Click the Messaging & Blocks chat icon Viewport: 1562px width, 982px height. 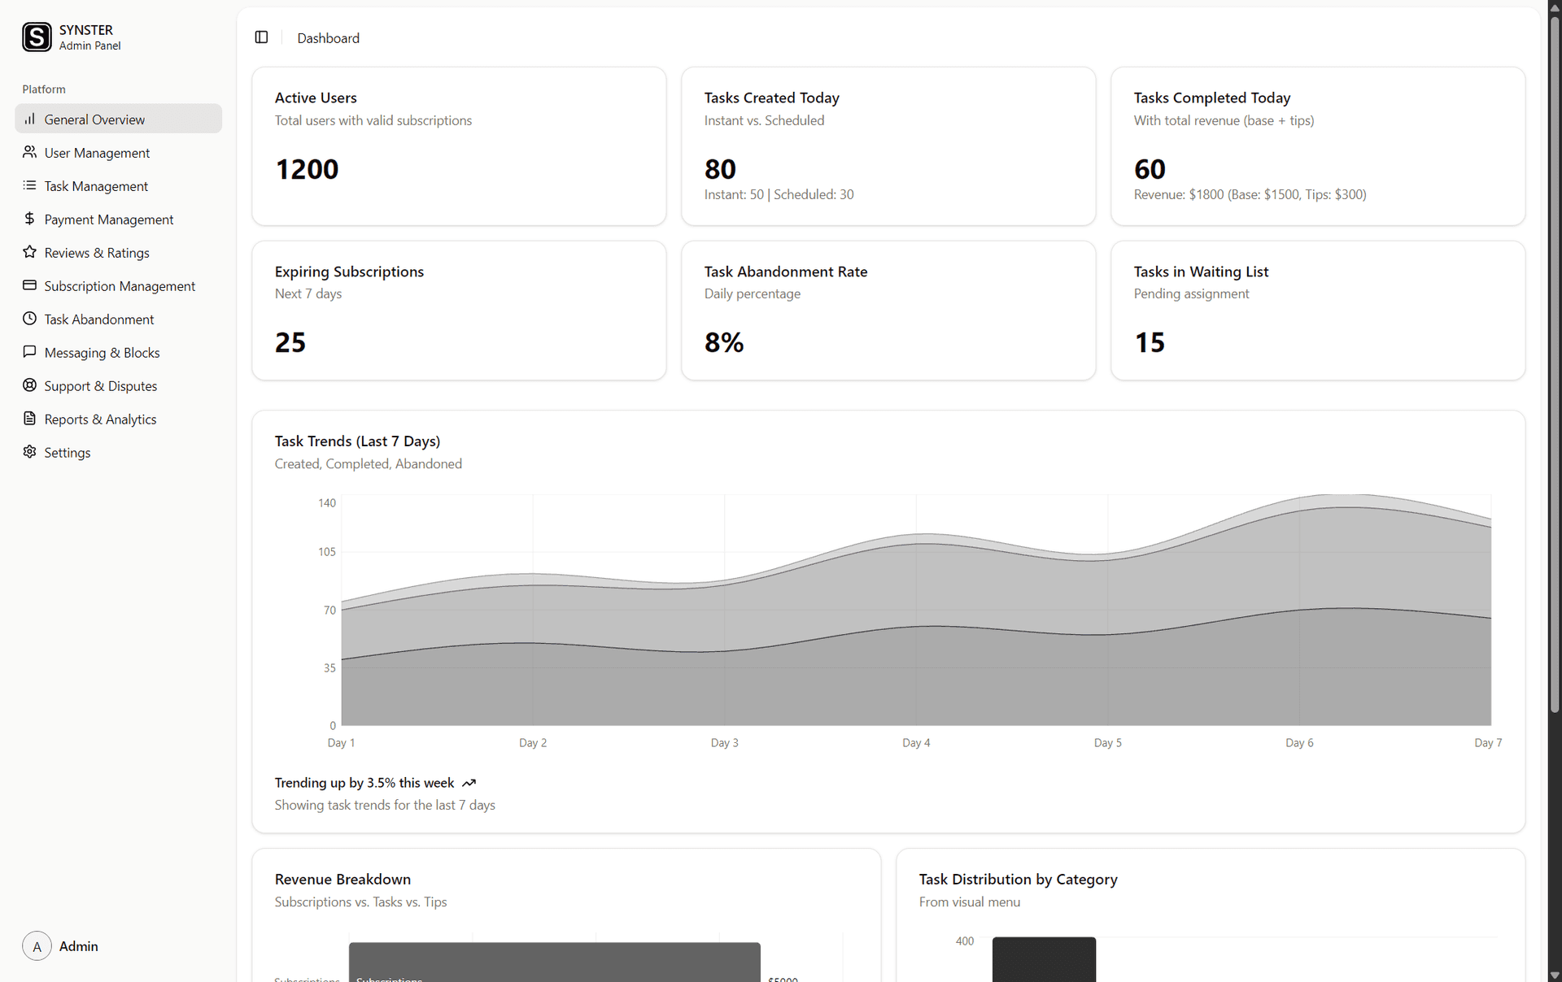pos(29,352)
